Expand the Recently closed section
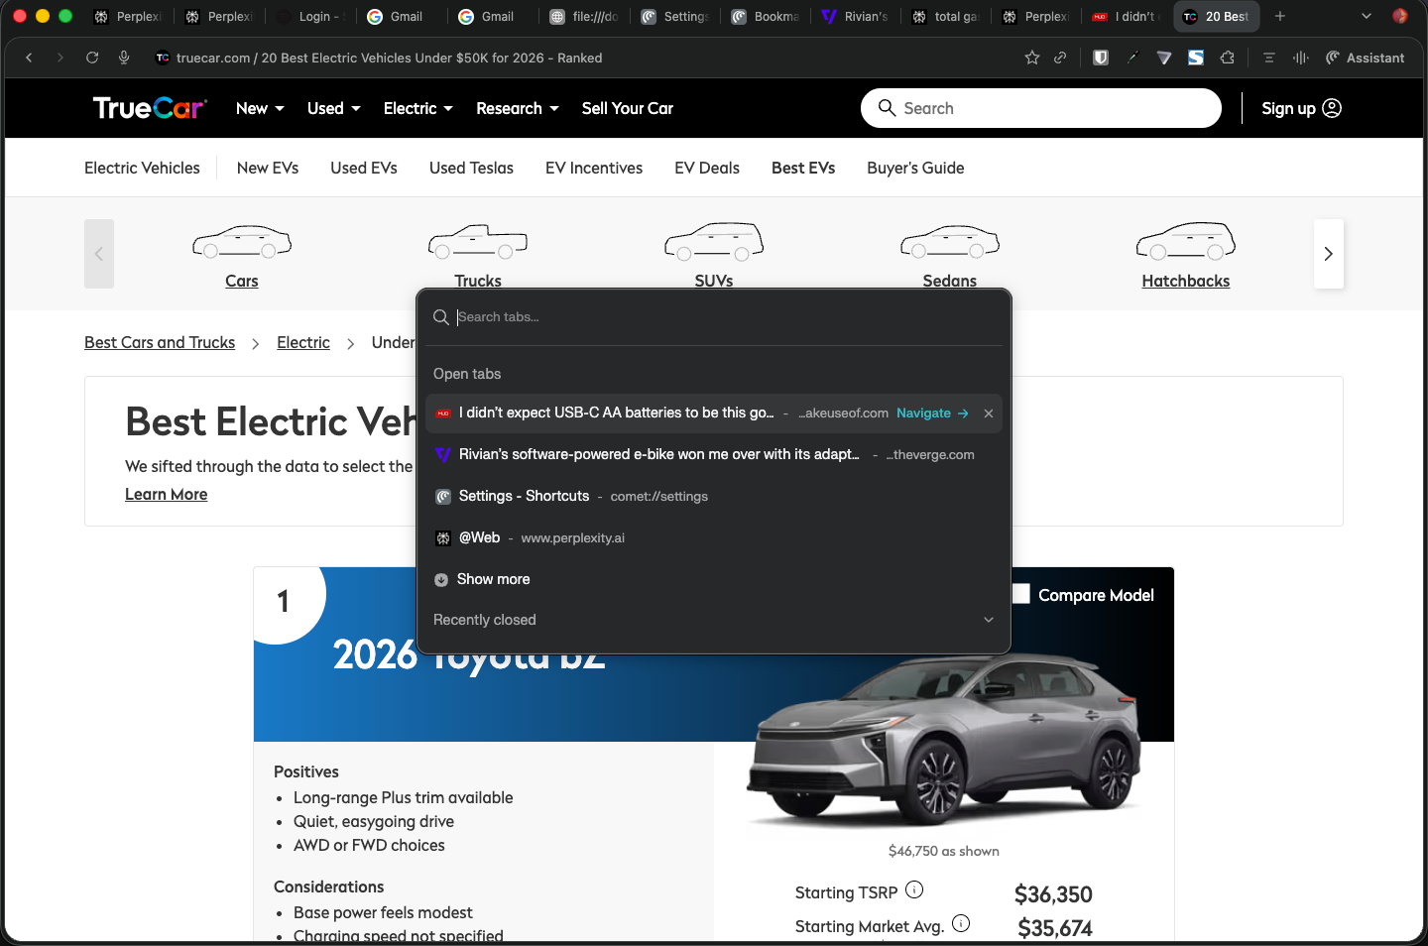This screenshot has width=1428, height=946. pyautogui.click(x=988, y=620)
